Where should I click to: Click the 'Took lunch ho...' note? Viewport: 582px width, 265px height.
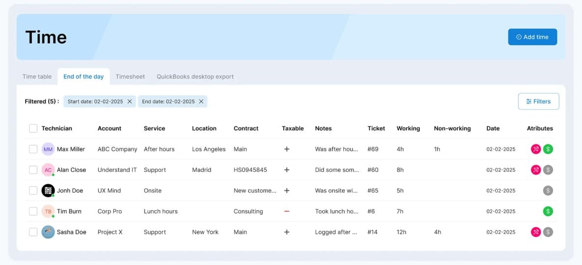[337, 211]
